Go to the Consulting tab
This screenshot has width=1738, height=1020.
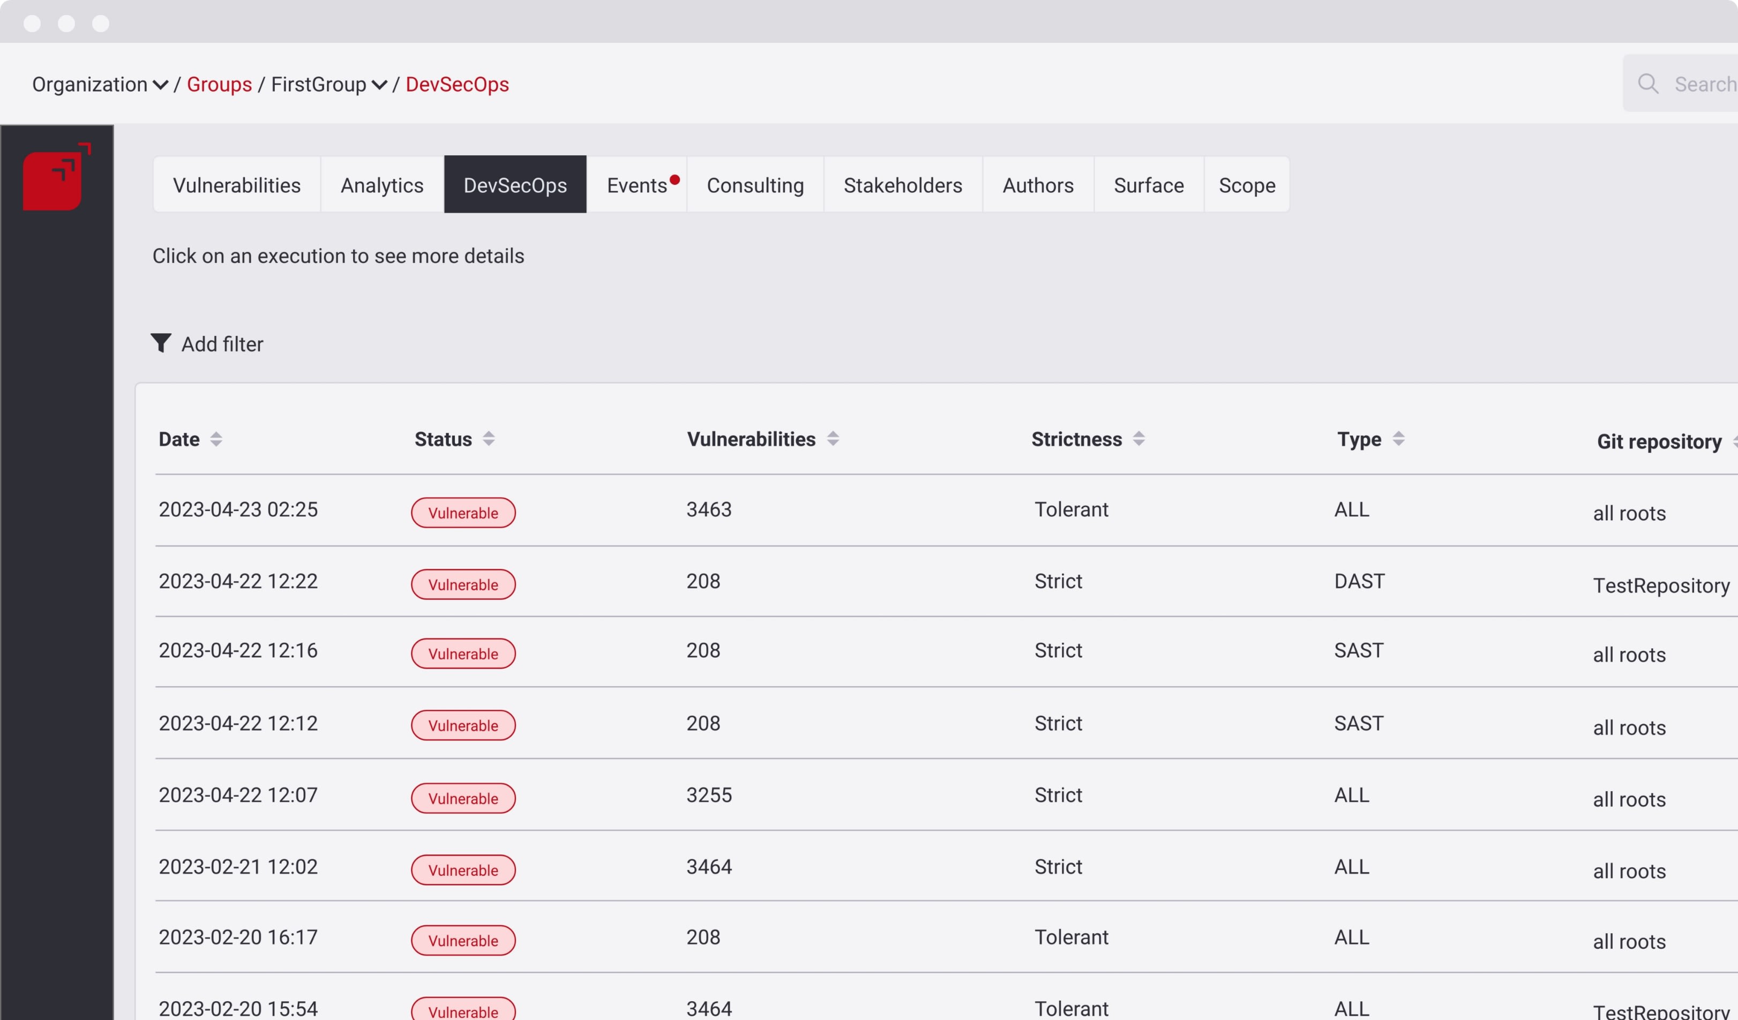[x=755, y=185]
